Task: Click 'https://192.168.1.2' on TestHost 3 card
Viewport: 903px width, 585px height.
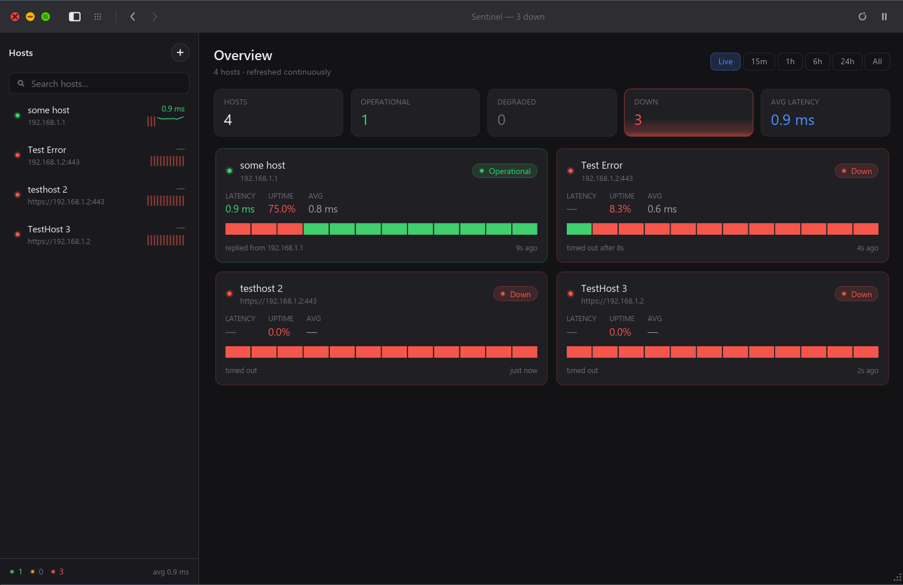Action: [612, 301]
